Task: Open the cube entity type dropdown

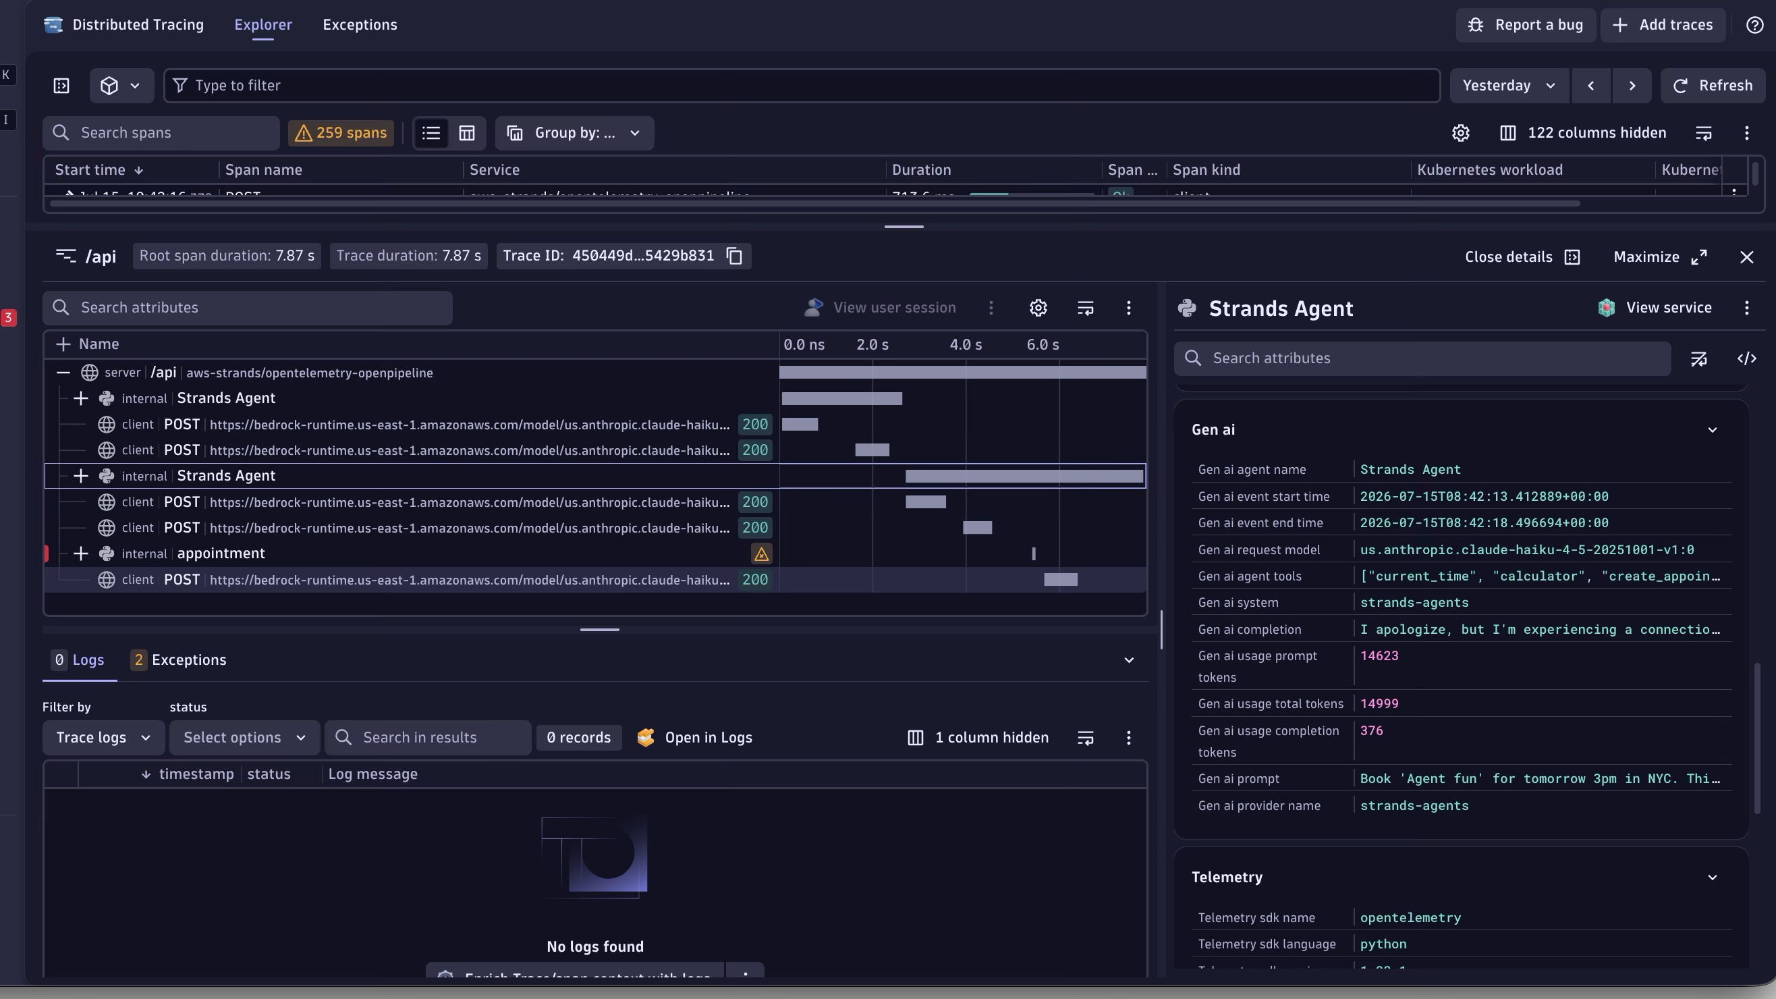Action: [x=121, y=86]
